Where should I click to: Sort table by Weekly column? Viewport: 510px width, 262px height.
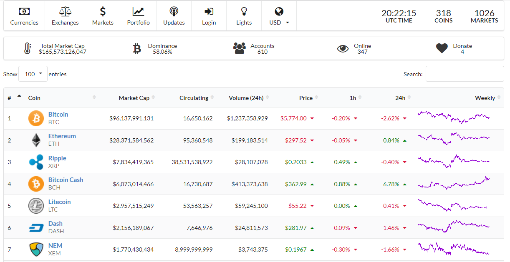(459, 98)
